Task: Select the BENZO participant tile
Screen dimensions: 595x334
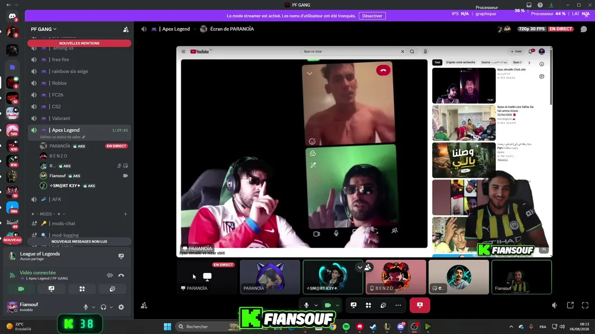Action: (x=396, y=277)
